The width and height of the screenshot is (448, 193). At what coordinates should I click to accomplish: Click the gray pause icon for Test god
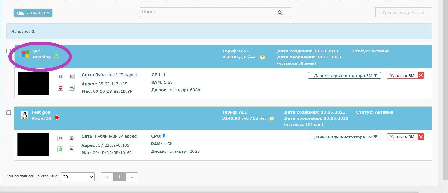click(60, 138)
